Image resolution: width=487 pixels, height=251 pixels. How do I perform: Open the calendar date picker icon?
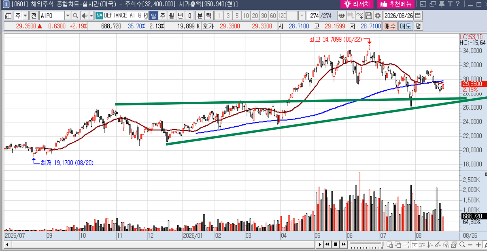point(418,16)
